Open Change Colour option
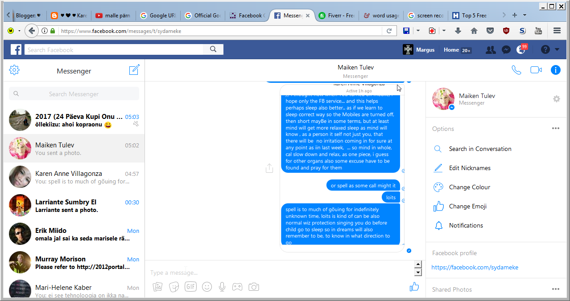This screenshot has width=570, height=301. [x=470, y=187]
